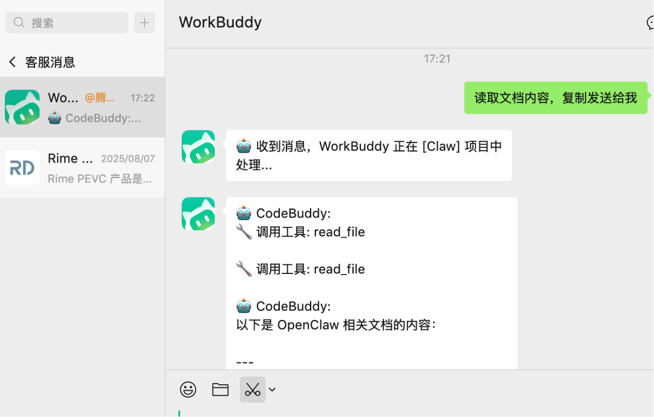Screen dimensions: 654x417
Task: Open the WorkBuddy cat avatar in sidebar
Action: pos(22,107)
